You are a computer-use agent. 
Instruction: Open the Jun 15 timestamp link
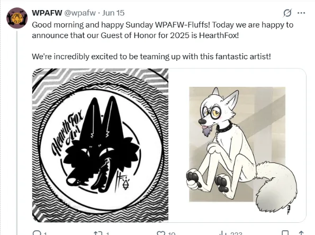click(x=113, y=13)
